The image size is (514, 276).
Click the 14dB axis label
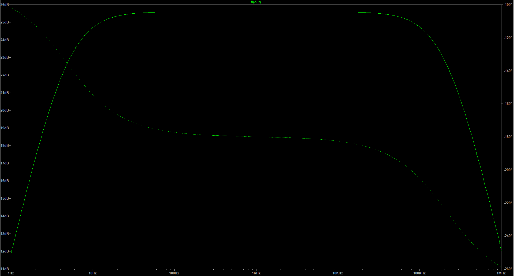[x=5, y=216]
